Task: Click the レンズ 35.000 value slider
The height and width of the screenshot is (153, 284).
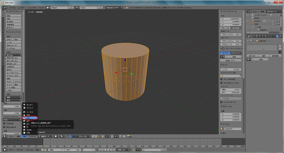Action: tap(231, 69)
